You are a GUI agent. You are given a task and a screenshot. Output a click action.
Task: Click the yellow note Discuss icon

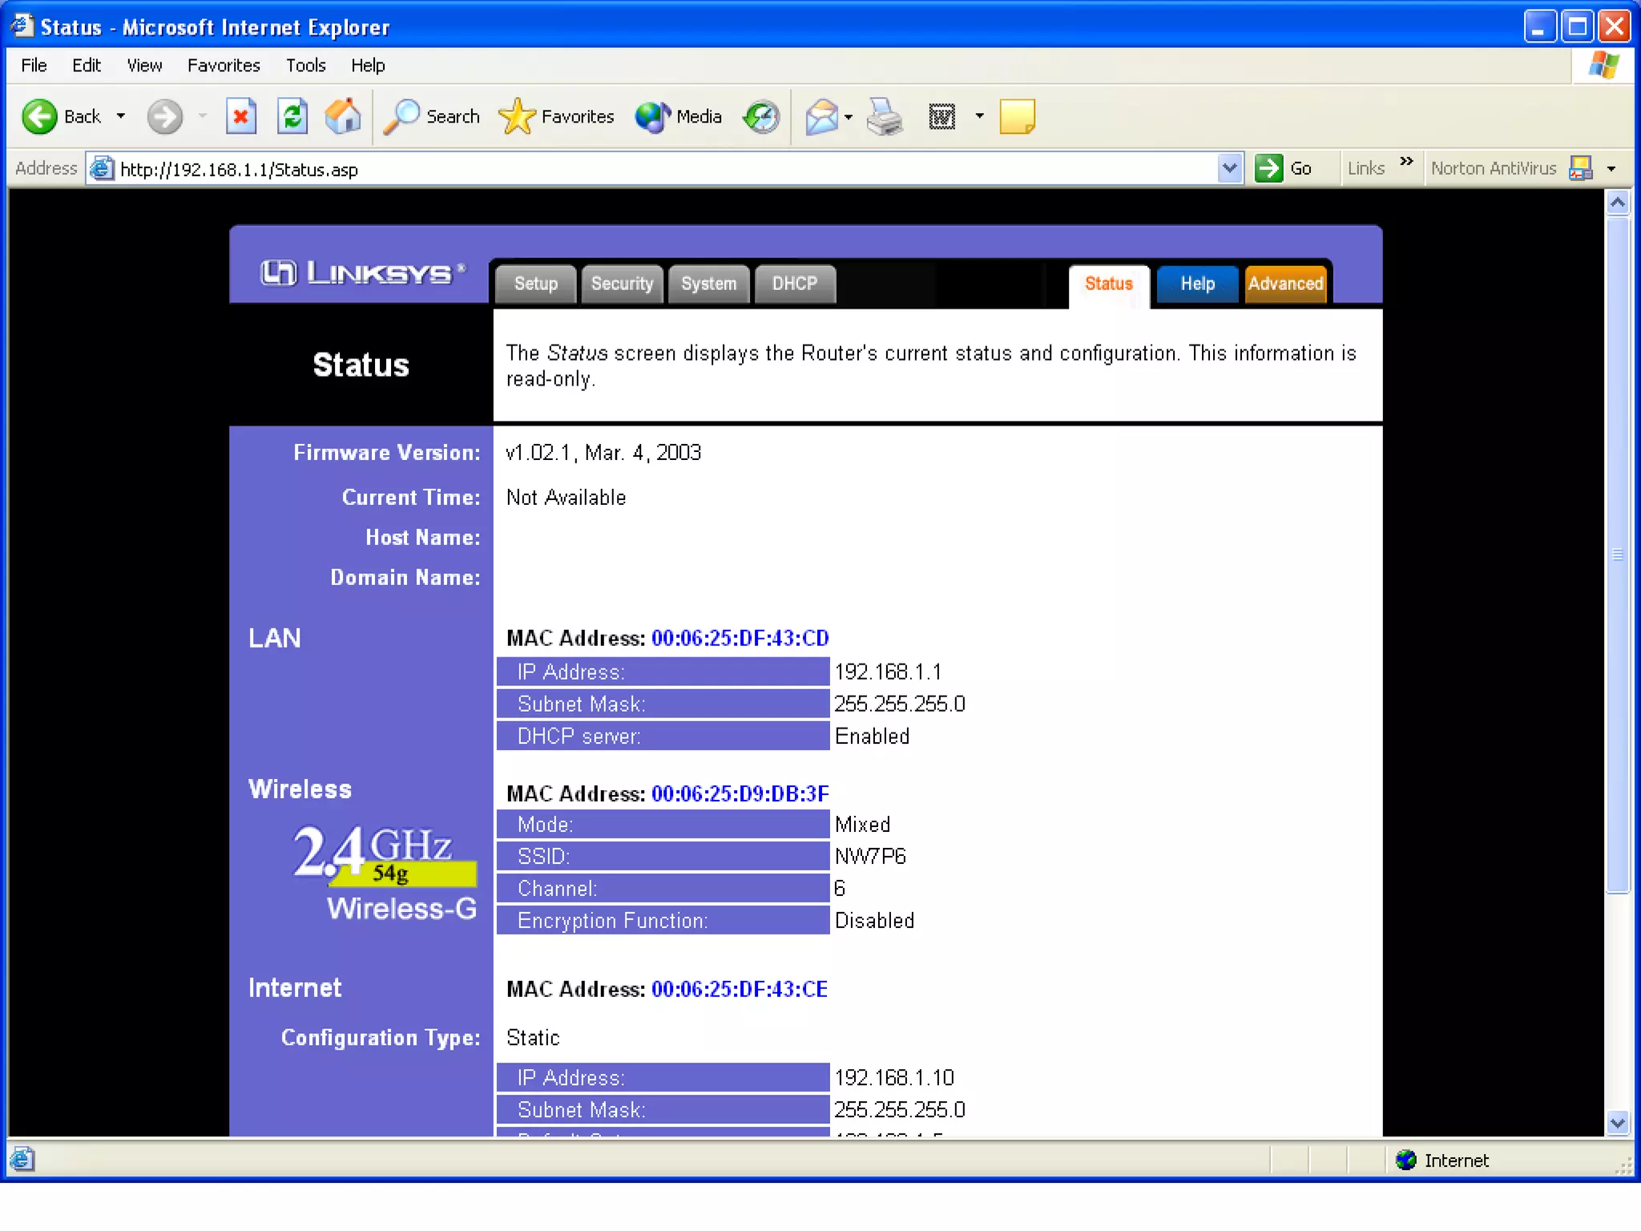[x=1017, y=117]
